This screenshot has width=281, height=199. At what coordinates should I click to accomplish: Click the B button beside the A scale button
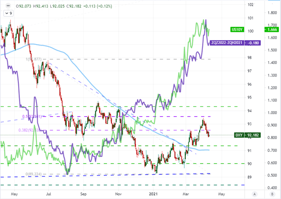272,194
